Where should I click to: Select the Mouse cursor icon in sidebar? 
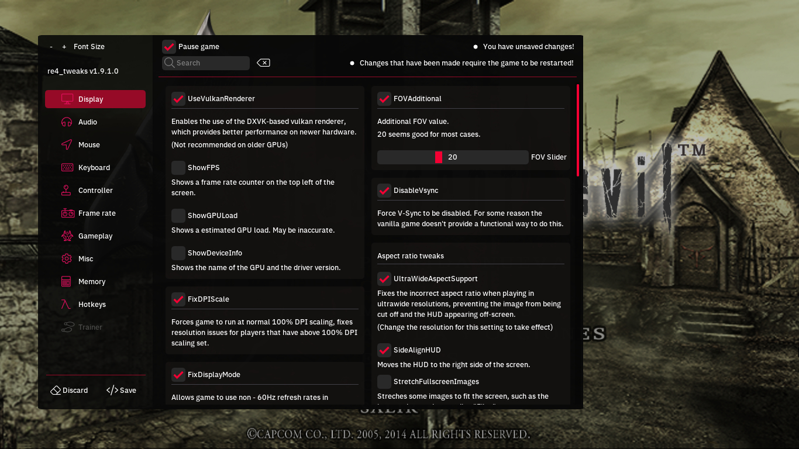coord(67,144)
